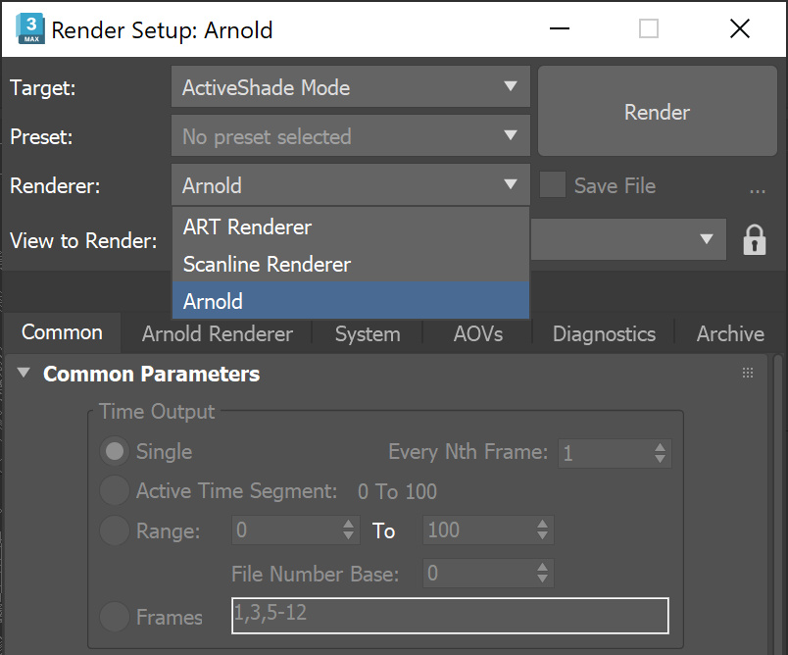Switch to the Arnold Renderer tab
The image size is (788, 655).
click(x=217, y=333)
